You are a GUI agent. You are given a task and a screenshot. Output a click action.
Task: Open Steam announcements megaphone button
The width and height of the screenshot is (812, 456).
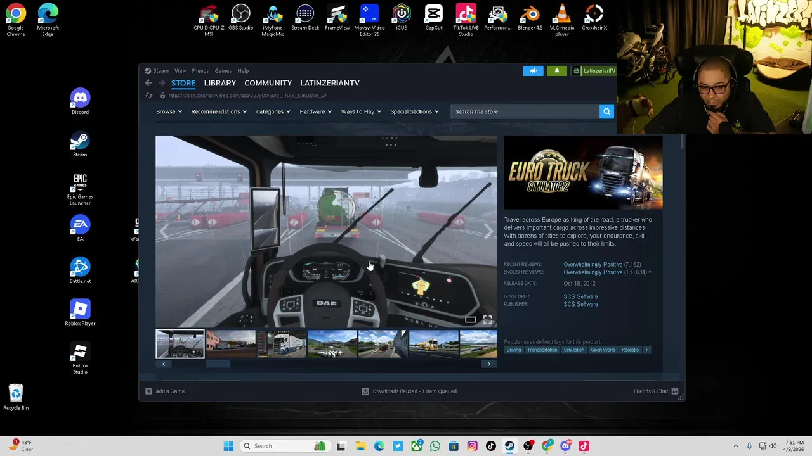point(533,71)
